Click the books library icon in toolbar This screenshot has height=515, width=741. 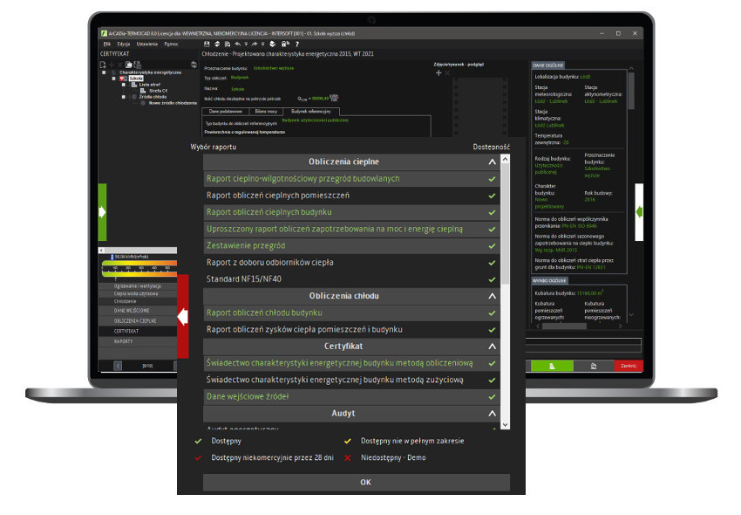273,44
